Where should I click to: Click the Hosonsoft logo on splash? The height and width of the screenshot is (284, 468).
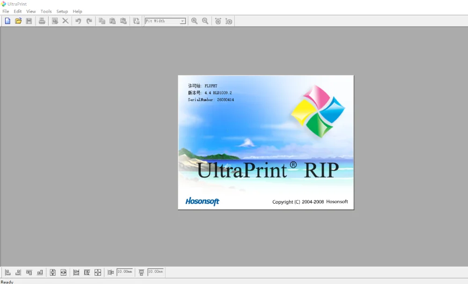(202, 201)
